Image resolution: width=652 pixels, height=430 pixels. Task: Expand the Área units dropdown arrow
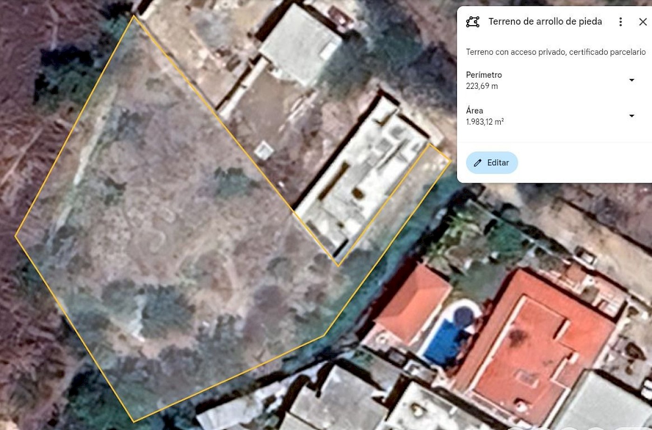(632, 116)
